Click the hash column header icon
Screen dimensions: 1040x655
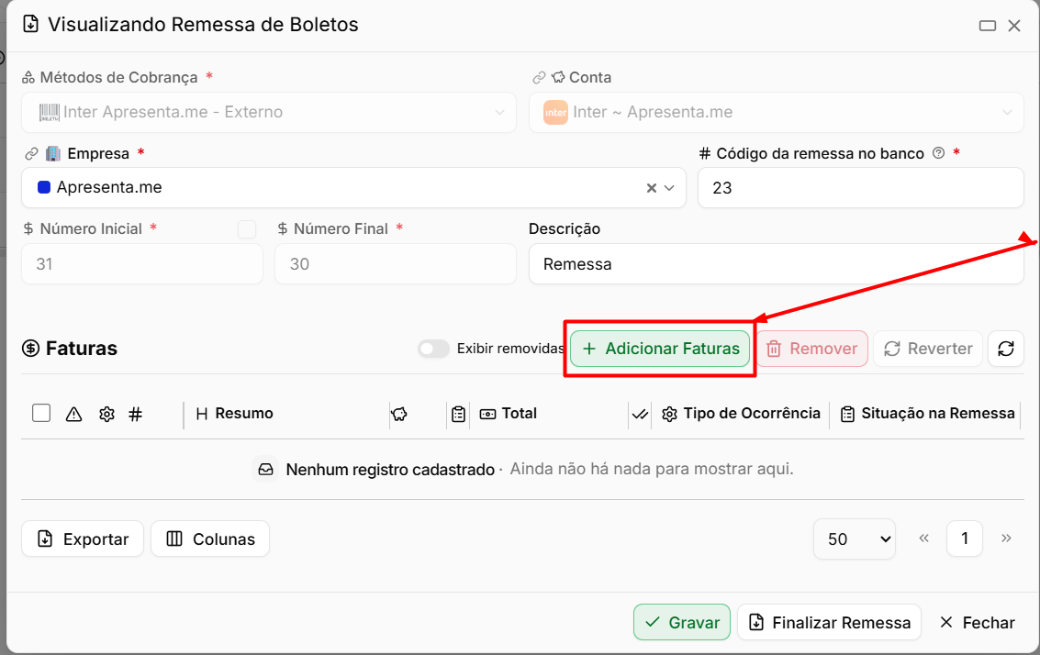(135, 415)
